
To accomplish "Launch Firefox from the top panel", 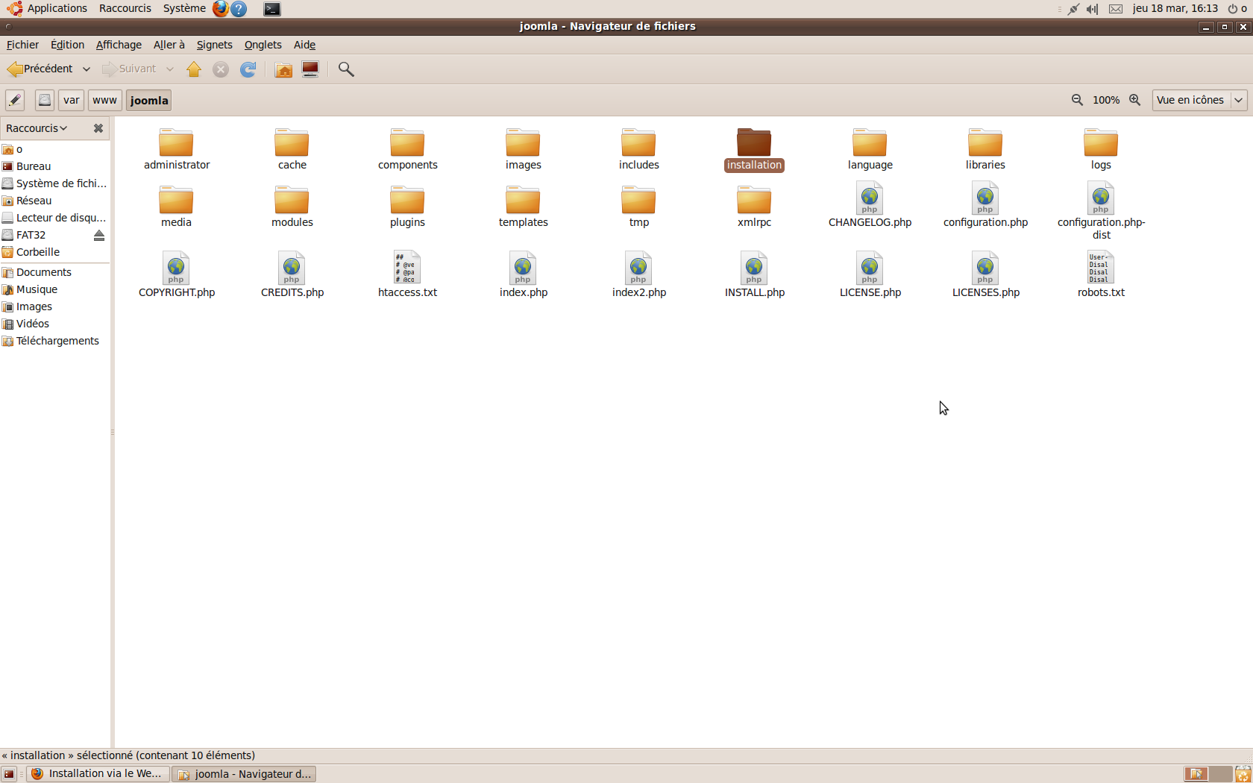I will (220, 9).
